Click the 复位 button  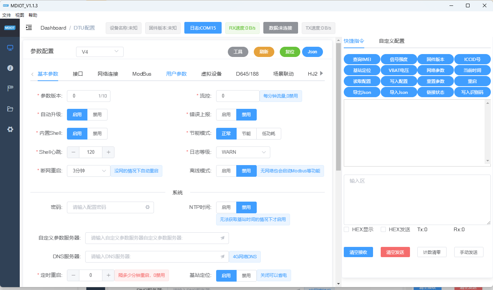tap(290, 52)
